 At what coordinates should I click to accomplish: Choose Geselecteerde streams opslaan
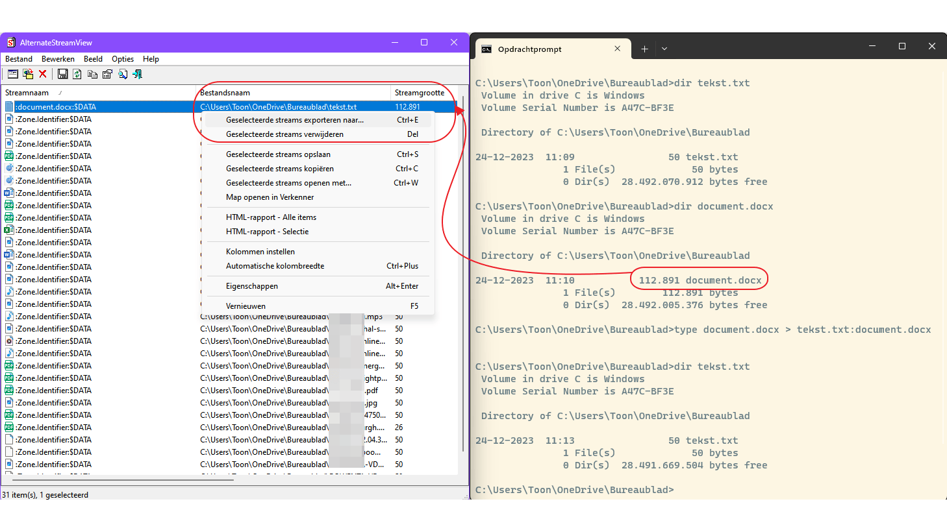point(318,154)
